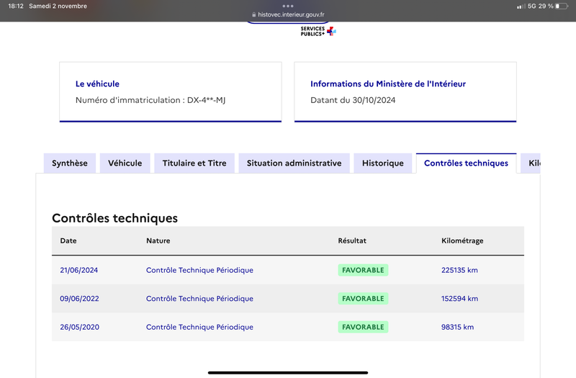Tap the lock icon in the address bar

coord(254,14)
